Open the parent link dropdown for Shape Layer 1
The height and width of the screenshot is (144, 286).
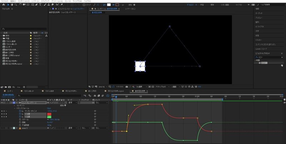click(102, 103)
